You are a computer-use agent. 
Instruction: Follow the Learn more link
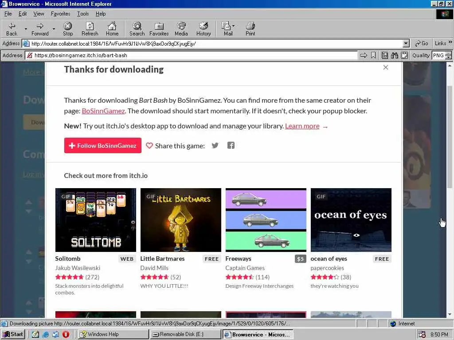[302, 126]
